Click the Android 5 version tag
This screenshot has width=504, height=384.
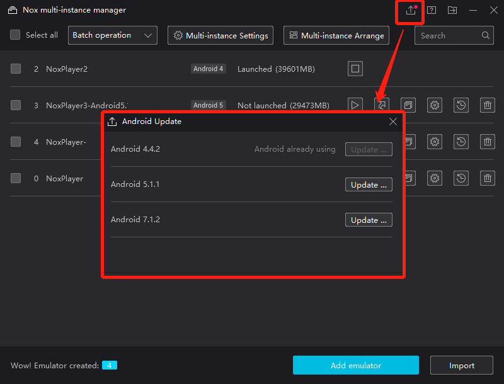click(209, 105)
